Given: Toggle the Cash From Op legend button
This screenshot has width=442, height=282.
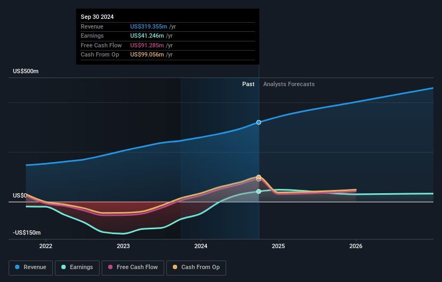Looking at the screenshot, I should pyautogui.click(x=196, y=267).
